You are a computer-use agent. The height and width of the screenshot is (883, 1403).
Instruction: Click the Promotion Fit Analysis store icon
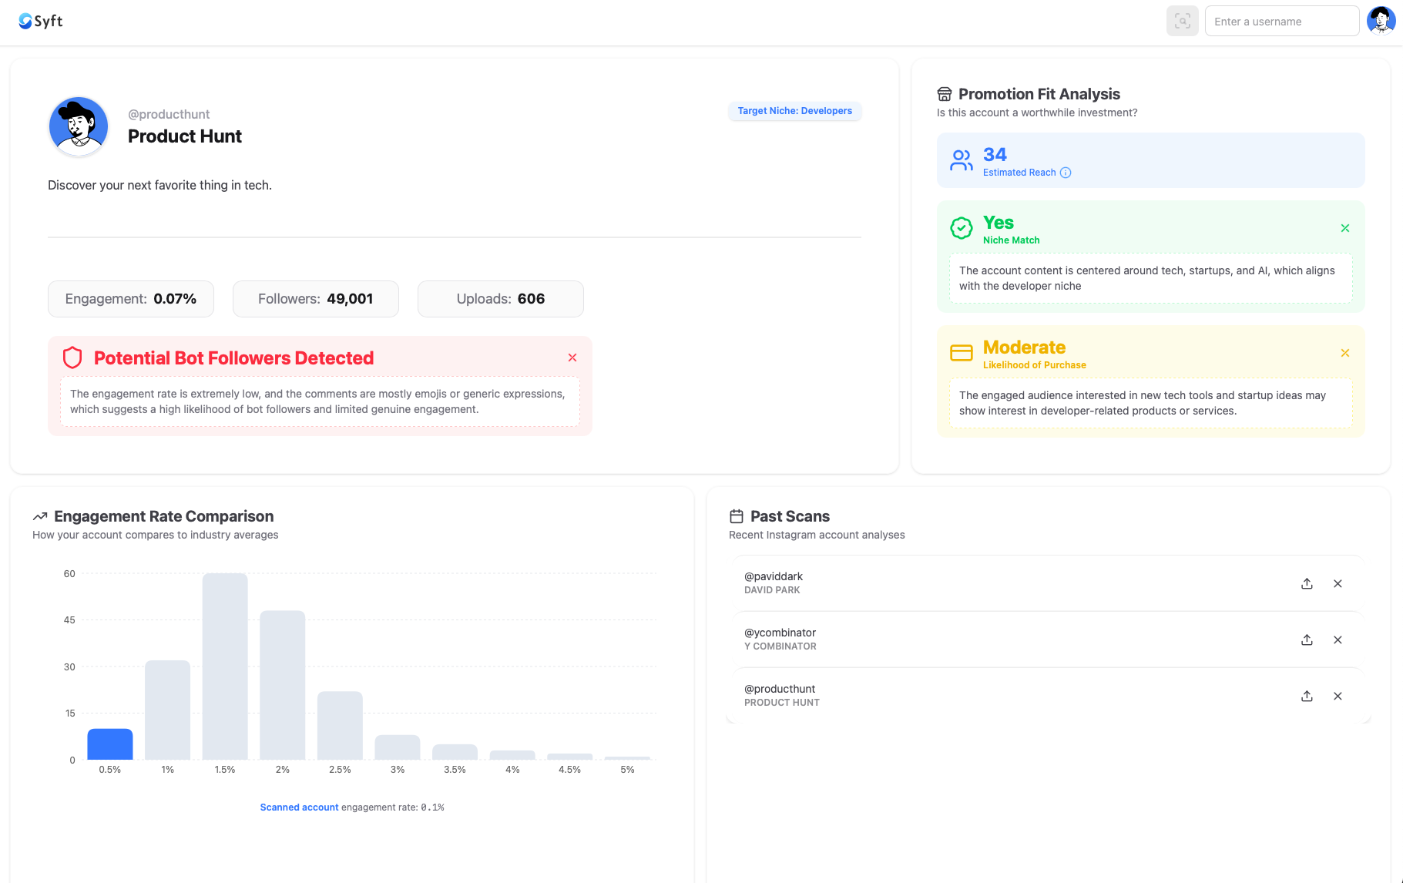(945, 94)
